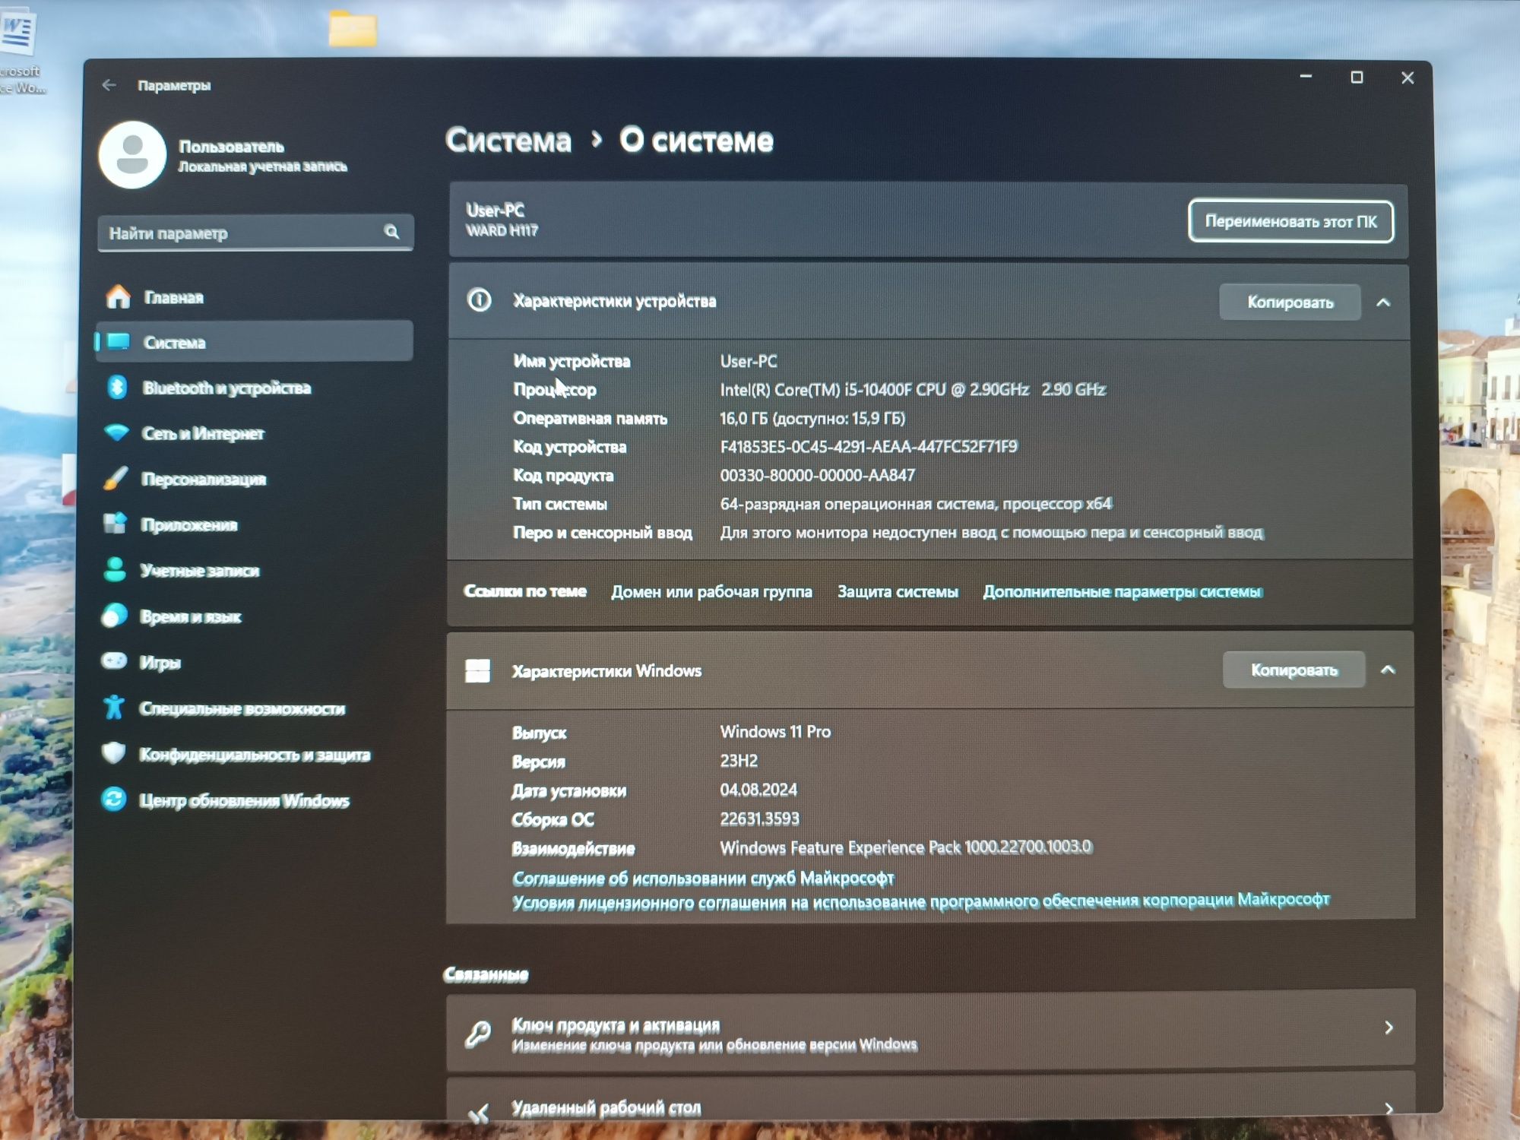1520x1140 pixels.
Task: Open the folder icon on desktop
Action: pyautogui.click(x=353, y=29)
